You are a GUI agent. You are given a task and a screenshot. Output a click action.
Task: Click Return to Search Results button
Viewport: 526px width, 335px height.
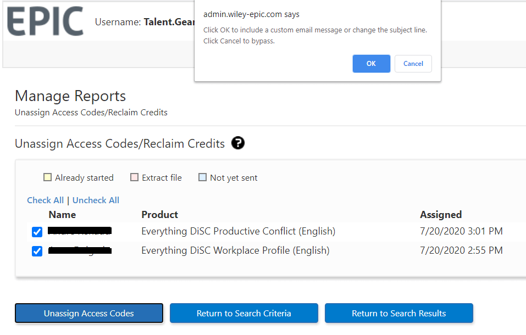point(399,313)
